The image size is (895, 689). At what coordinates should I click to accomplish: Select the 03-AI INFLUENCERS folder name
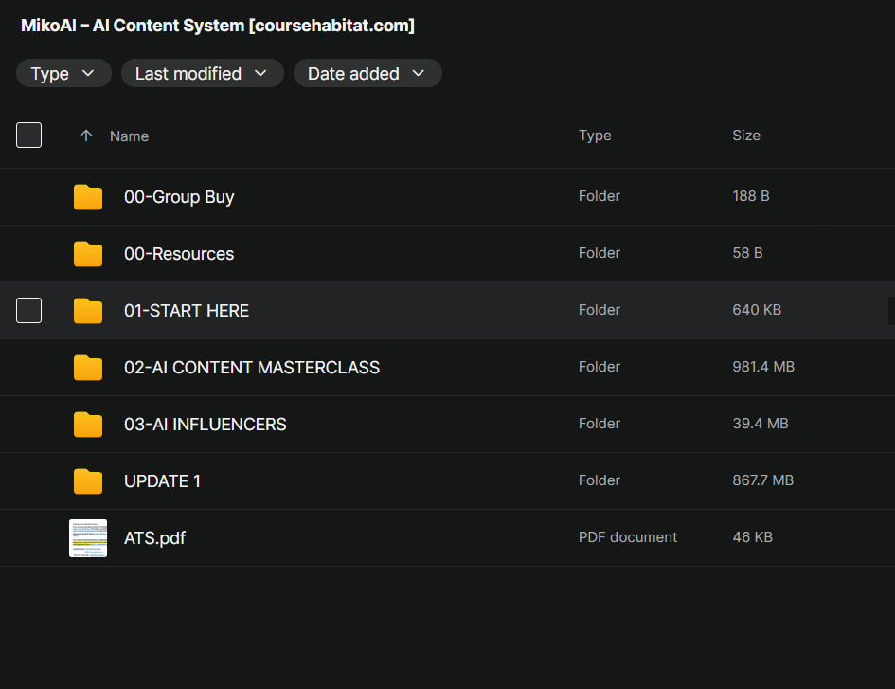(x=206, y=425)
